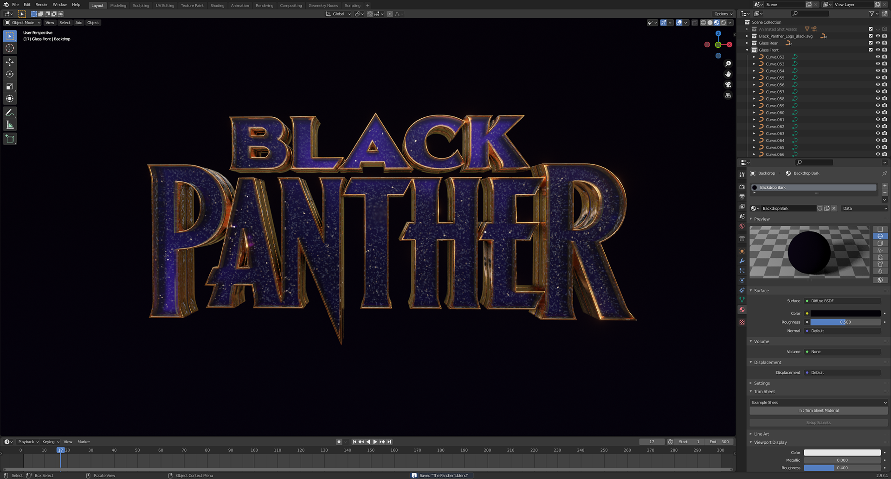Open the World properties tab
The image size is (891, 479).
[742, 226]
